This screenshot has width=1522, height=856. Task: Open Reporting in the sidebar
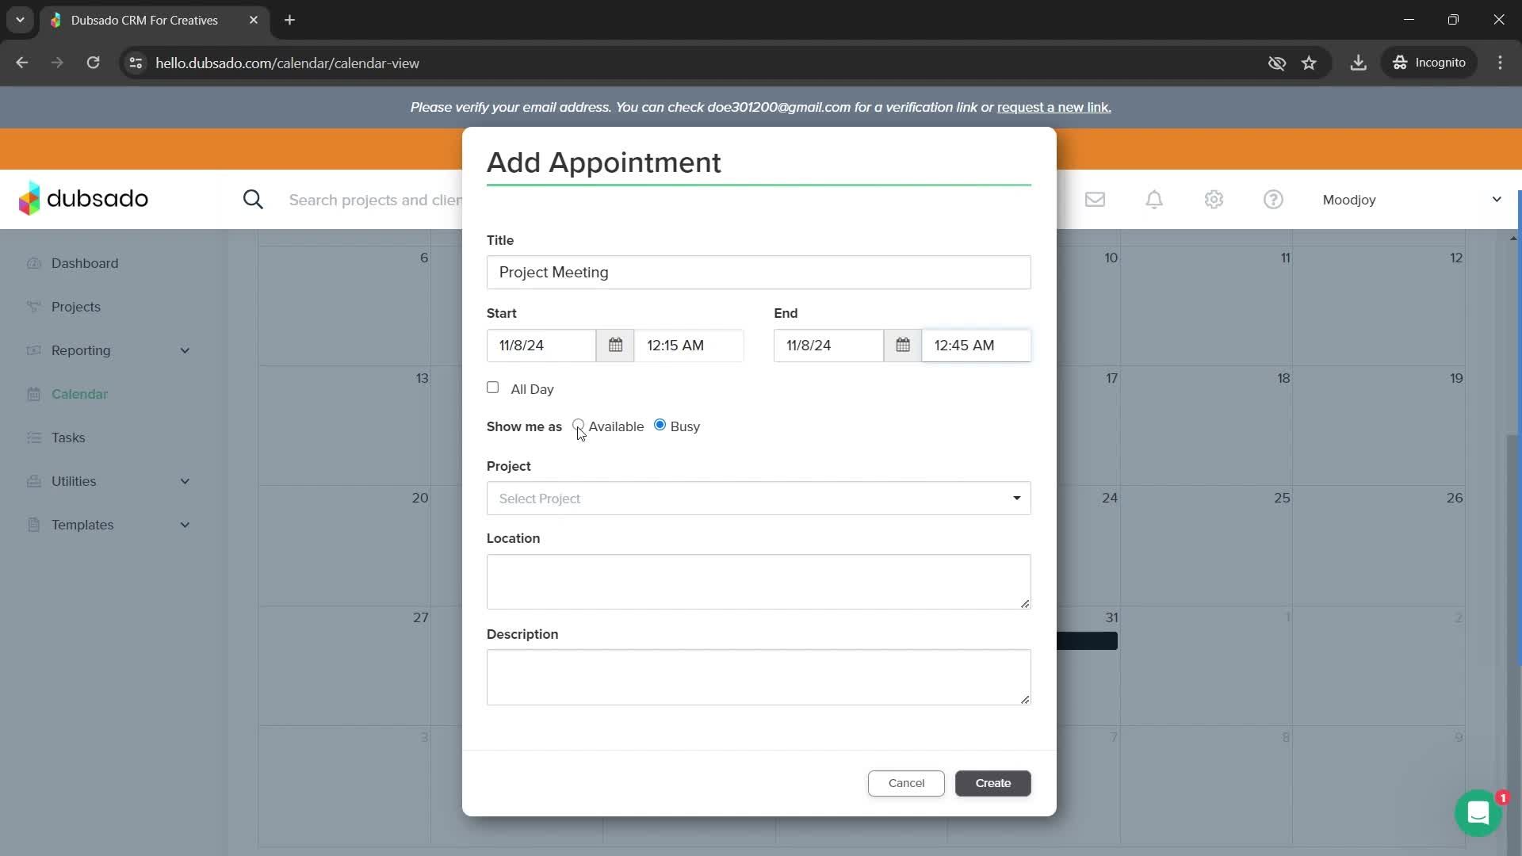pos(81,350)
